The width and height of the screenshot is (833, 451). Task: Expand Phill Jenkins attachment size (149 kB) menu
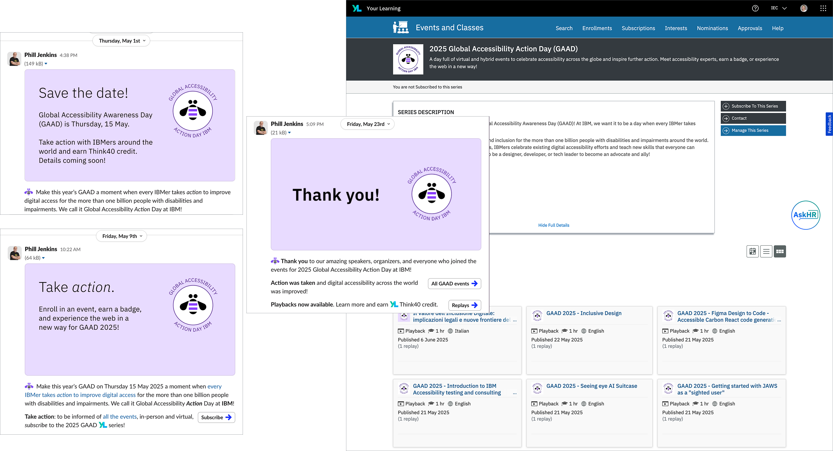[x=36, y=63]
